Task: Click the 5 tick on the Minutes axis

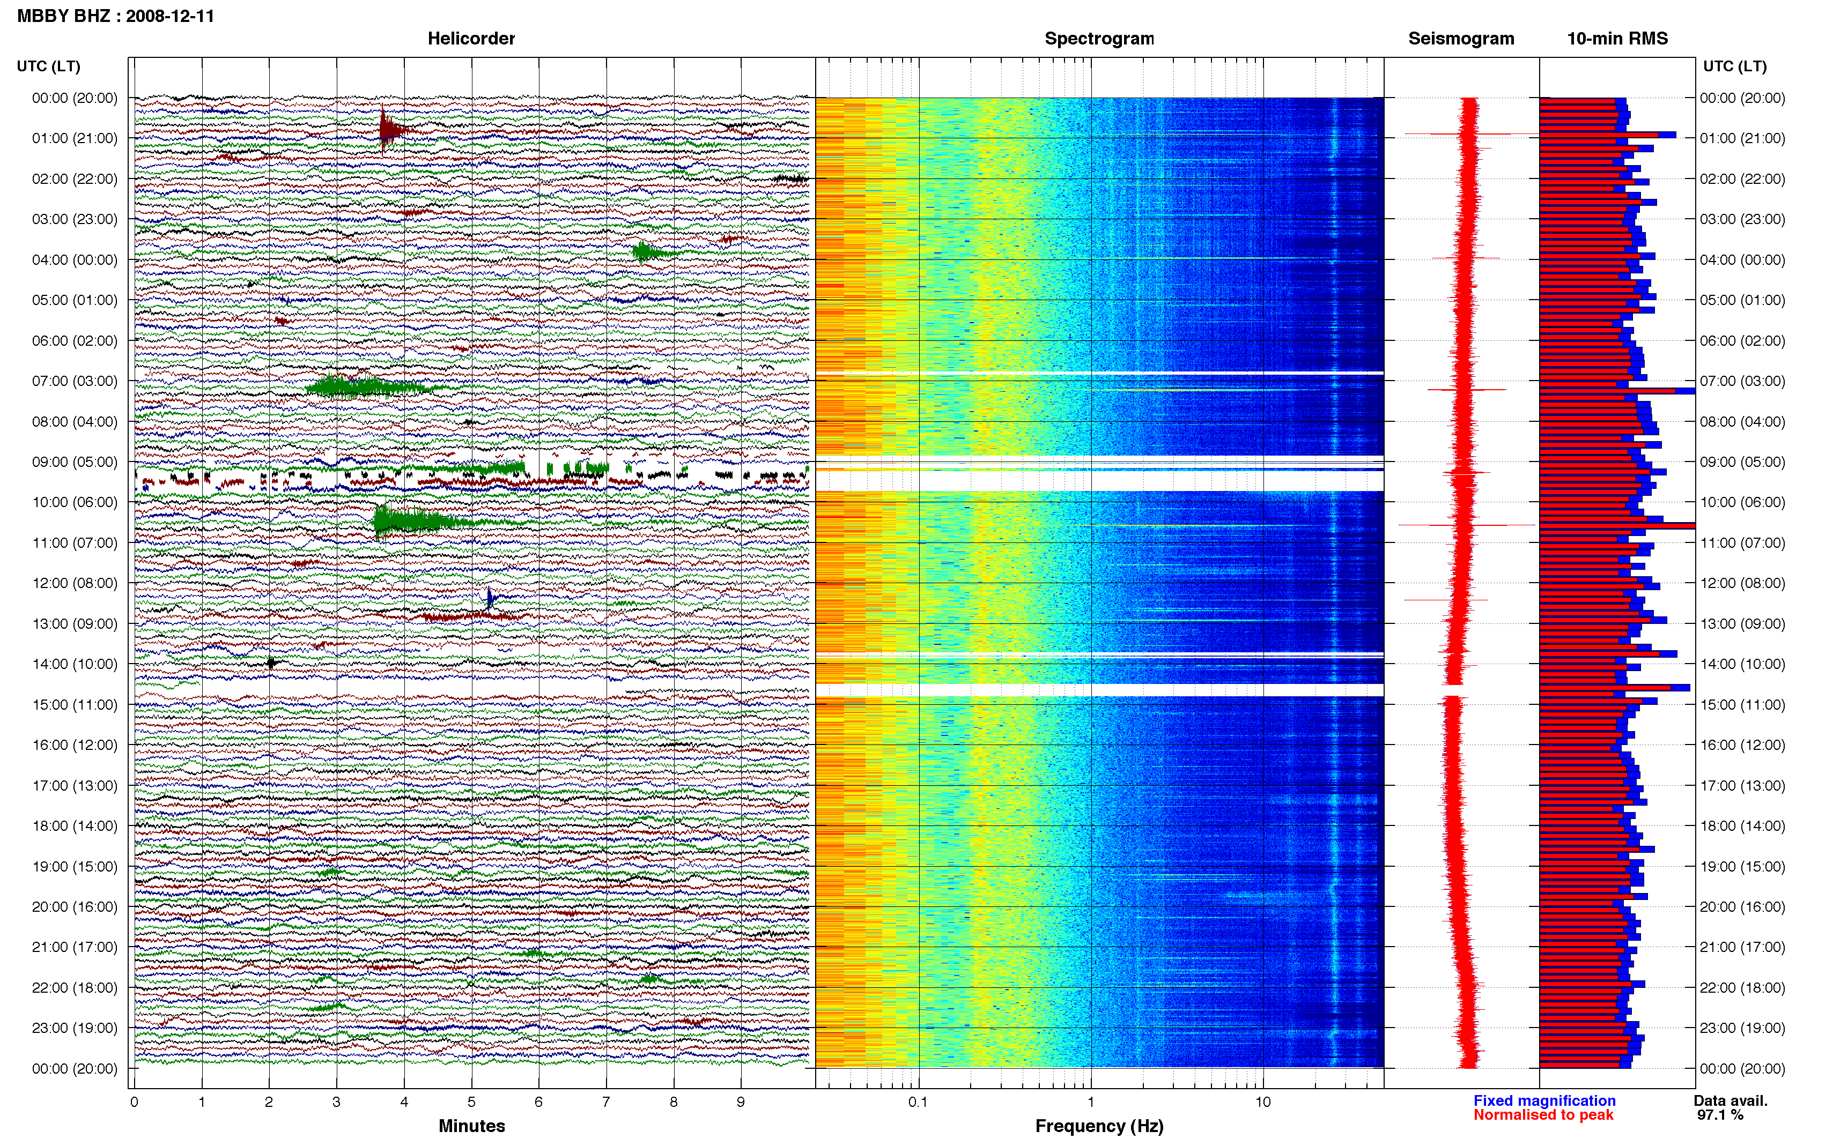Action: coord(471,1102)
